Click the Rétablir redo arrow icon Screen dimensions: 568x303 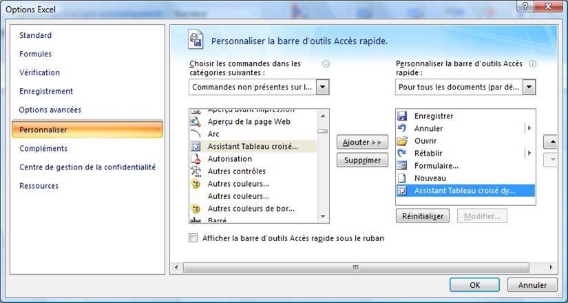click(402, 154)
